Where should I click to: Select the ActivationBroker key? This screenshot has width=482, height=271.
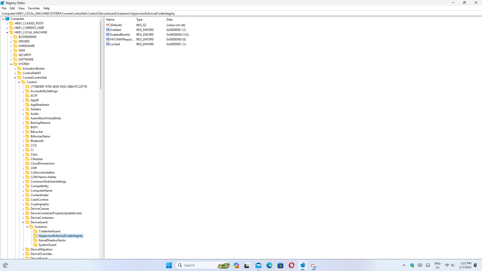click(x=34, y=69)
